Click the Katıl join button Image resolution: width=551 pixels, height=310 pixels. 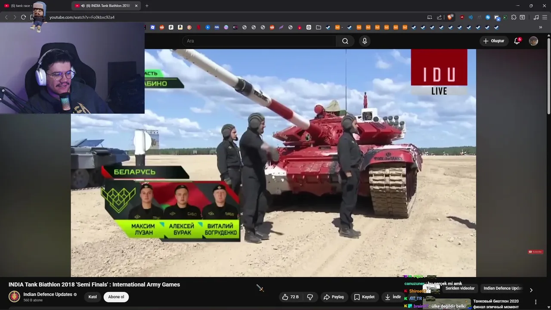coord(93,297)
